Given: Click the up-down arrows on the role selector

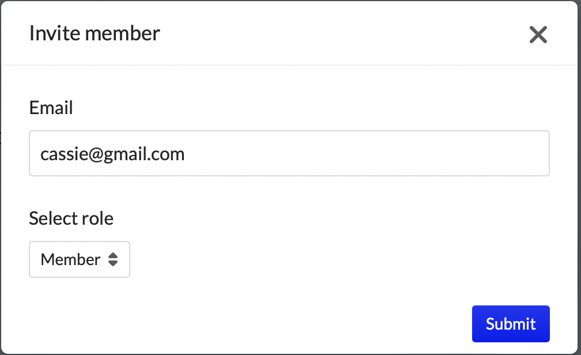Looking at the screenshot, I should click(113, 260).
